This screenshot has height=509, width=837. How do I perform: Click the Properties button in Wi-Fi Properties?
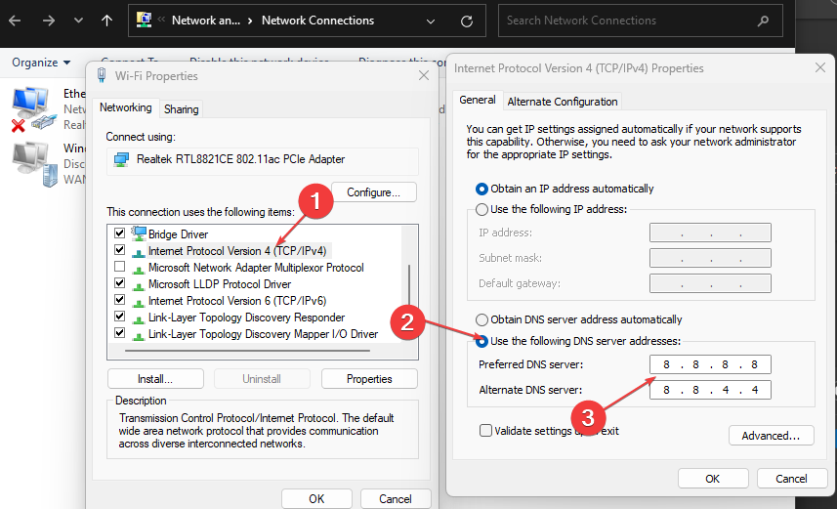coord(369,379)
